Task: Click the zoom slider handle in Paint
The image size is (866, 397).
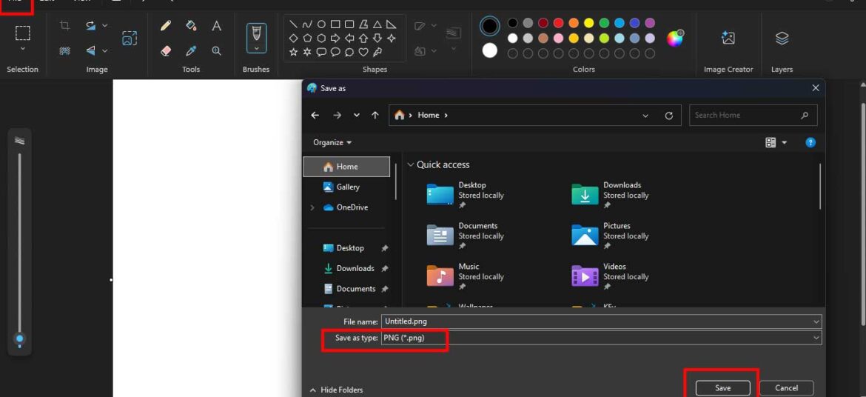Action: click(20, 338)
